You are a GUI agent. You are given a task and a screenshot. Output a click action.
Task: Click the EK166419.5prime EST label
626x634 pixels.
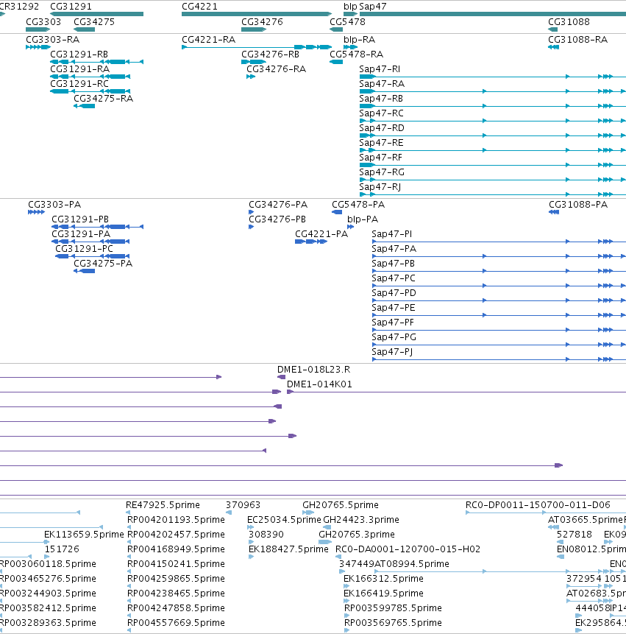383,594
